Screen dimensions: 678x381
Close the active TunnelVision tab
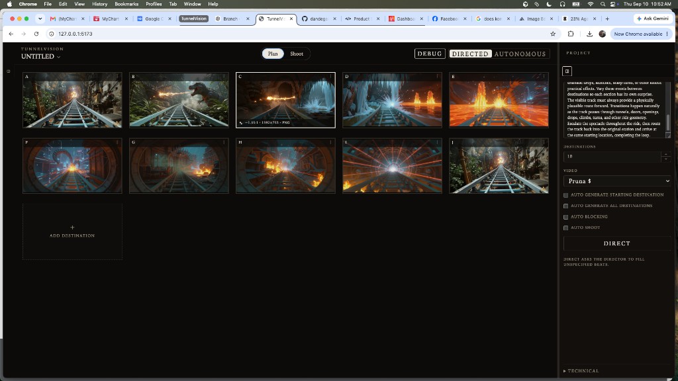[x=291, y=19]
